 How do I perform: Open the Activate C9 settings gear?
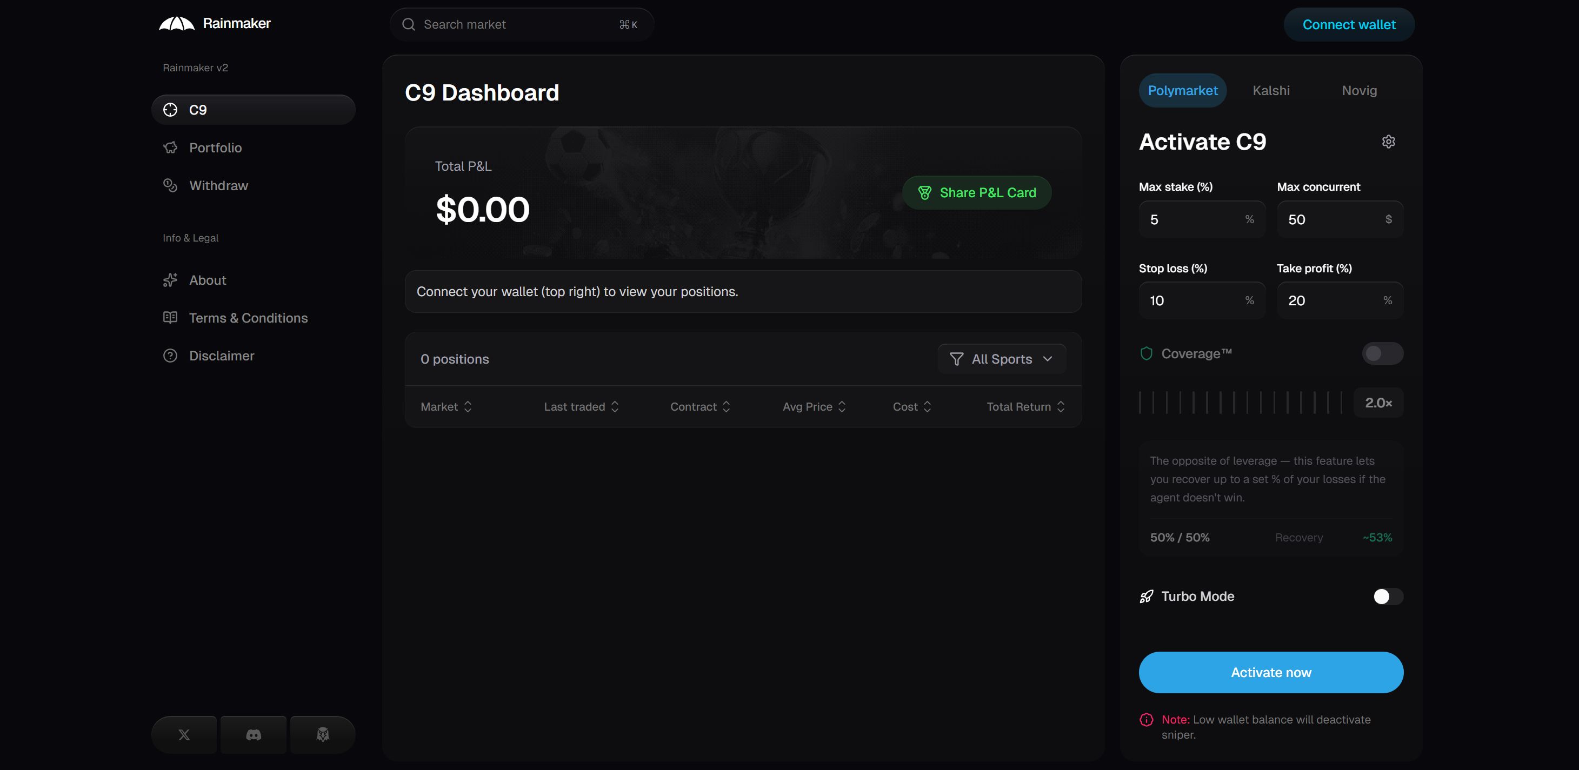pyautogui.click(x=1388, y=142)
